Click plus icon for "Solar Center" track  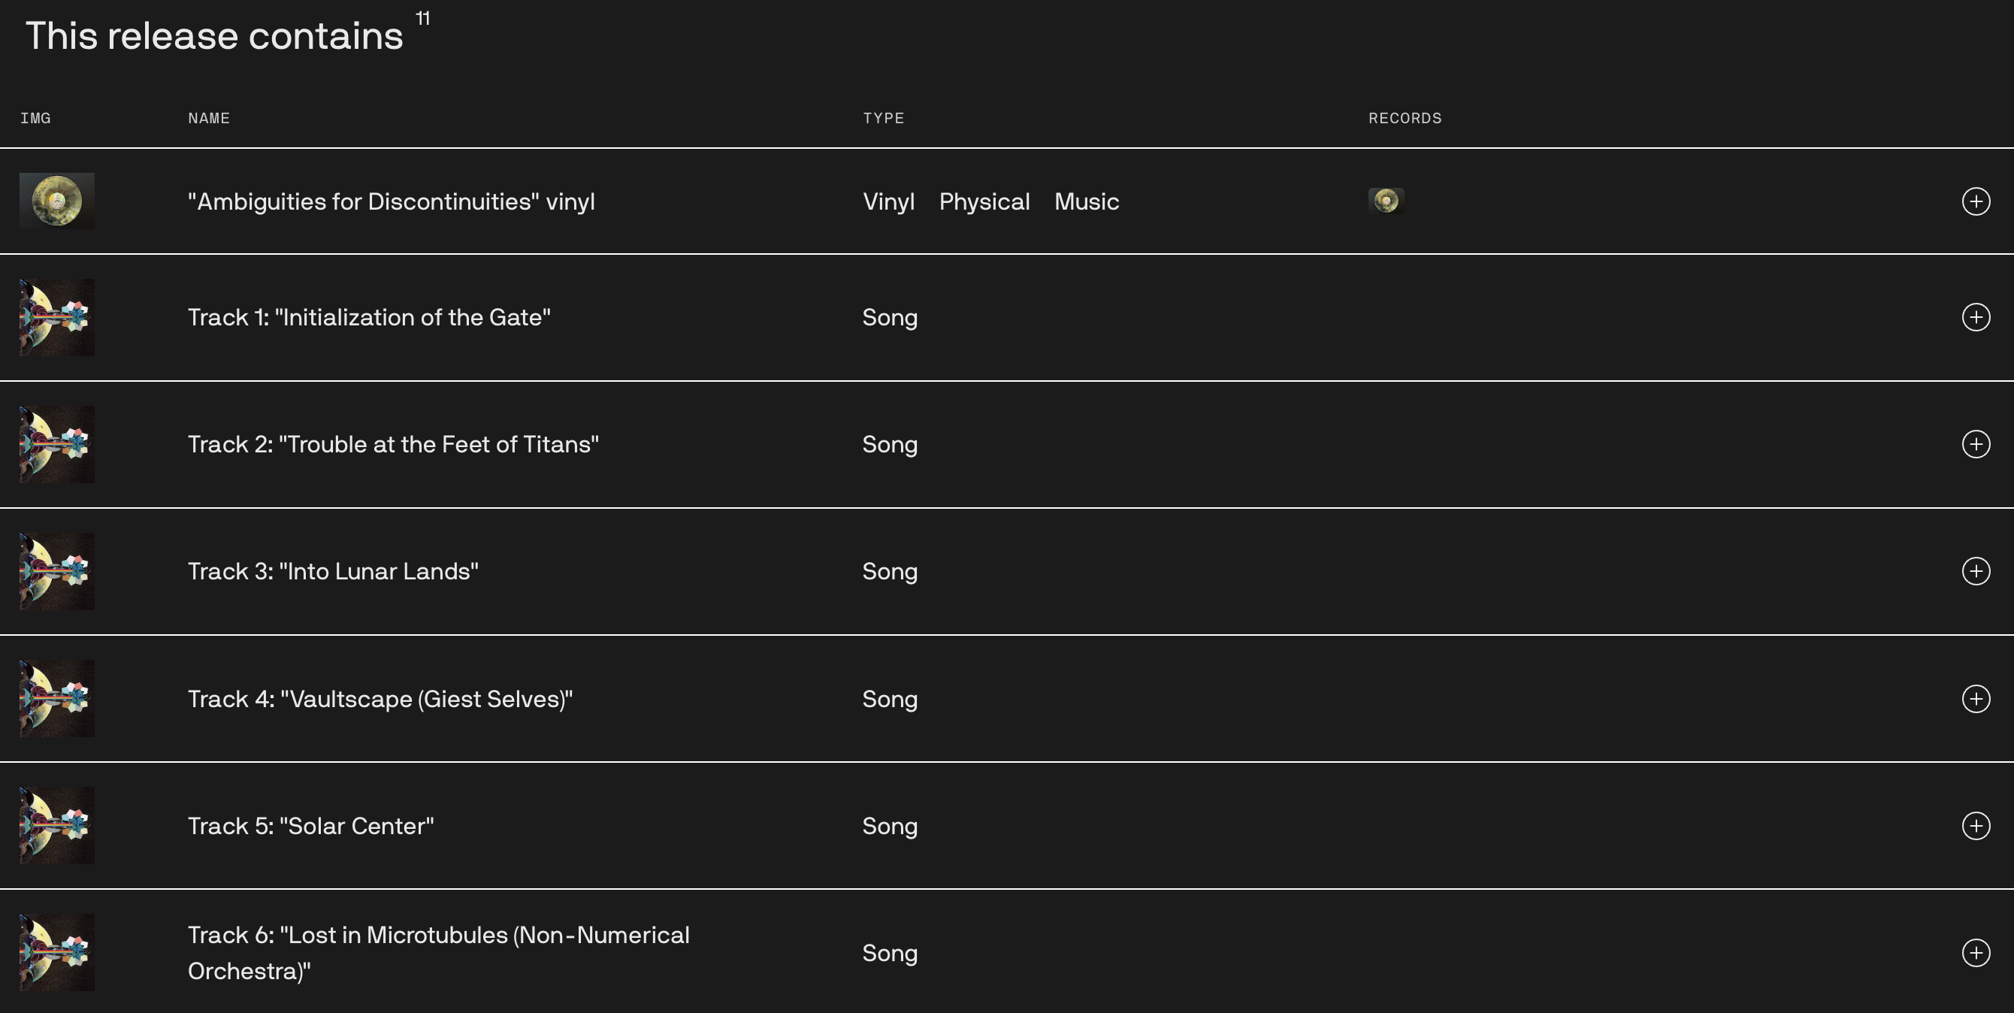pyautogui.click(x=1976, y=825)
